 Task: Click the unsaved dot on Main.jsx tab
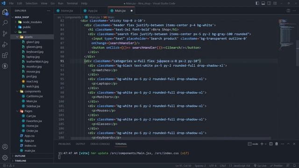click(132, 11)
